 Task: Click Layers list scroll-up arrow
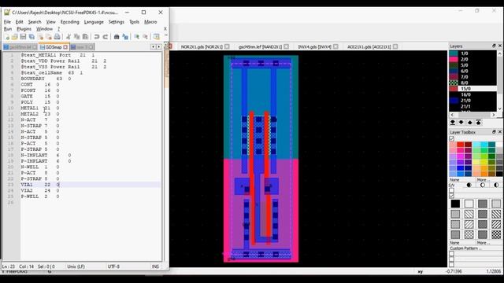click(x=500, y=53)
